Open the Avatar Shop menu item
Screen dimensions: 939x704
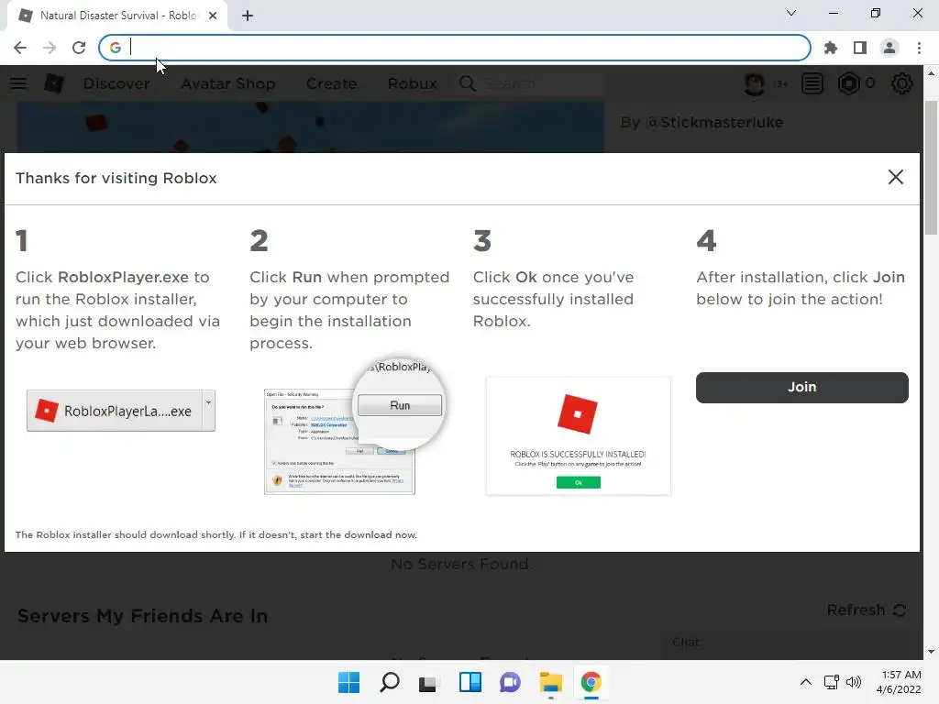coord(228,83)
